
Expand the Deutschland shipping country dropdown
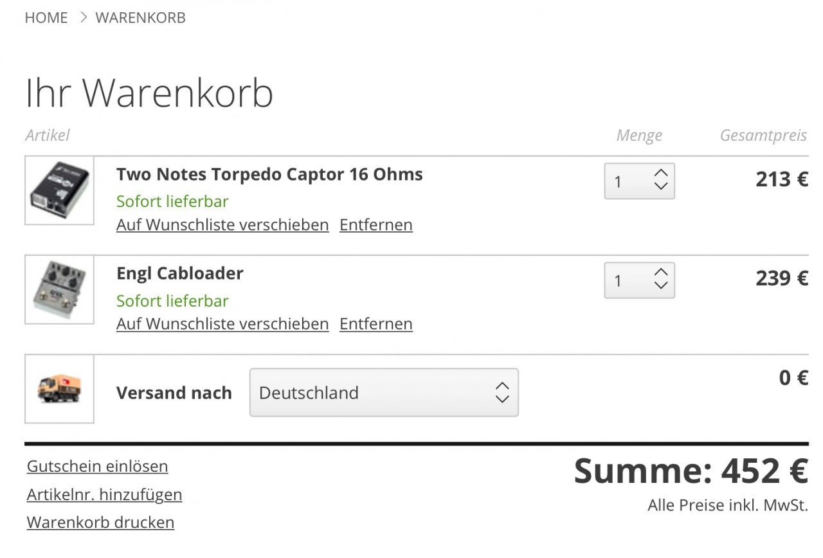pos(384,392)
